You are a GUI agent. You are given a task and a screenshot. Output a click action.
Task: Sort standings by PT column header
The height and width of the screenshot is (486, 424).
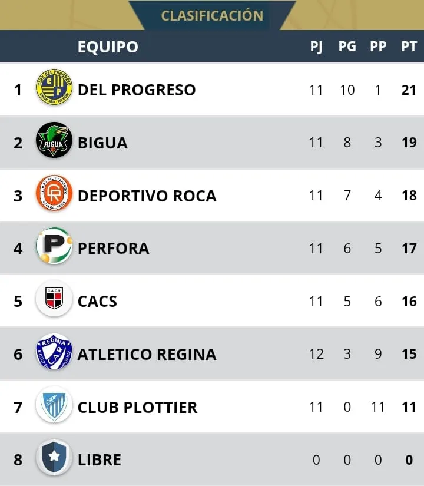[x=409, y=47]
